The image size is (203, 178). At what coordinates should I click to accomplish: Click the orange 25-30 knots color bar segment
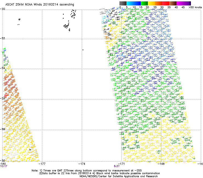pyautogui.click(x=159, y=3)
